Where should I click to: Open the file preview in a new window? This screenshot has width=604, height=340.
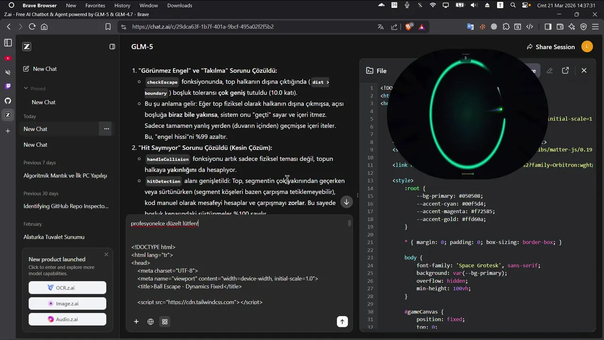565,70
